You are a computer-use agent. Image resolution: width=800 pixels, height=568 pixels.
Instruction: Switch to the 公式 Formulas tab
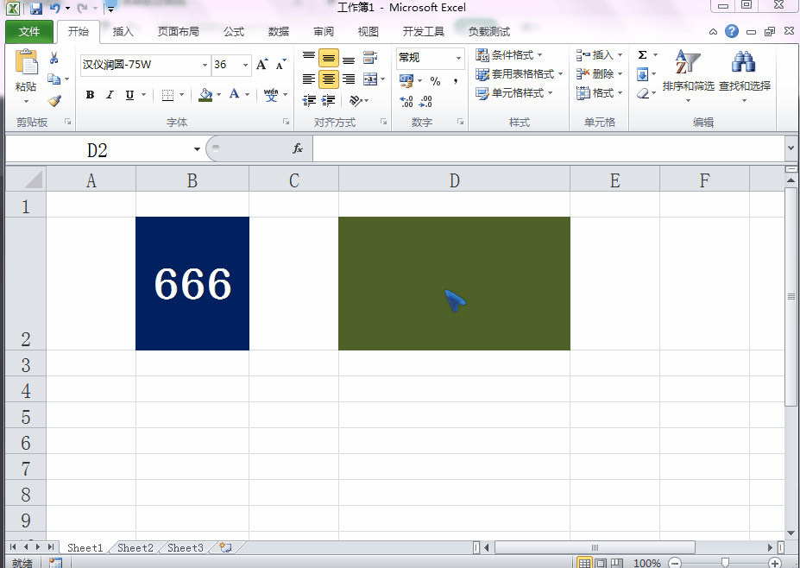click(234, 32)
